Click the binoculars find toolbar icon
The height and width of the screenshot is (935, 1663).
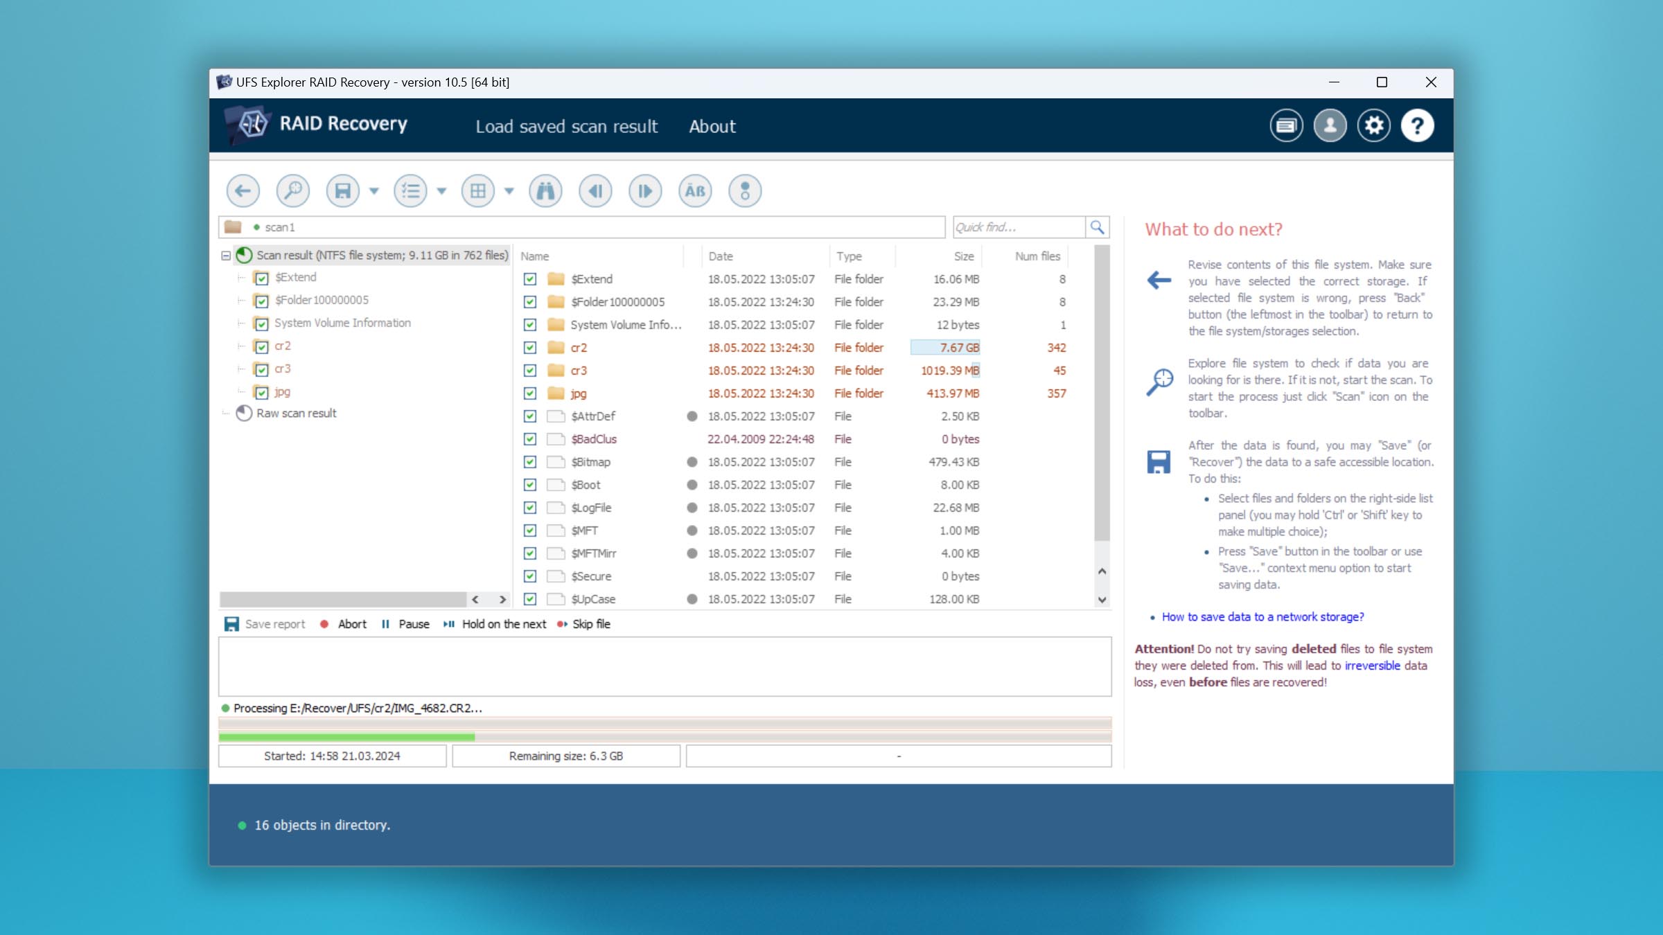click(545, 190)
